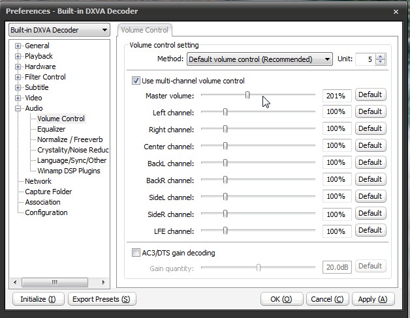Click the Left channel 100% value field

337,112
